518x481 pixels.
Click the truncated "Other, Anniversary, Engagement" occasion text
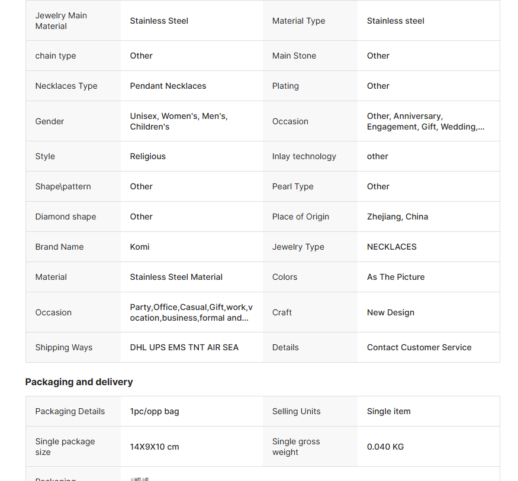coord(425,121)
